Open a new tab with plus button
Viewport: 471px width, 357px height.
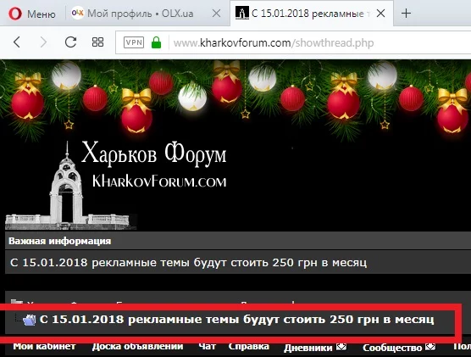(406, 14)
